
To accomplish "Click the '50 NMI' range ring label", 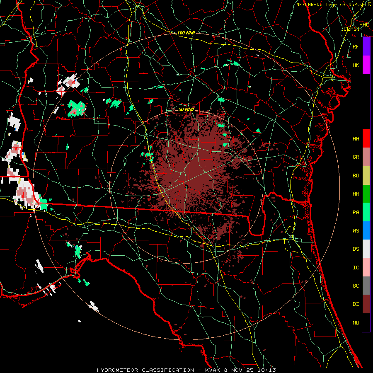I will click(x=186, y=109).
